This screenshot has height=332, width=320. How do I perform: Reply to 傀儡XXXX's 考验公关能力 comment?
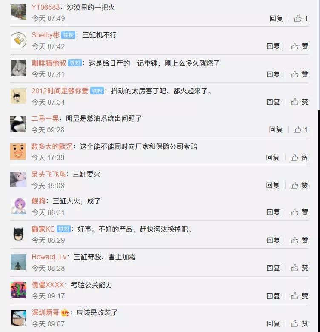tap(273, 296)
